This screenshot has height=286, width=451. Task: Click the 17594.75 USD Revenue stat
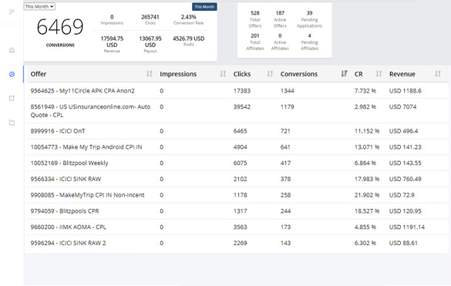(112, 44)
